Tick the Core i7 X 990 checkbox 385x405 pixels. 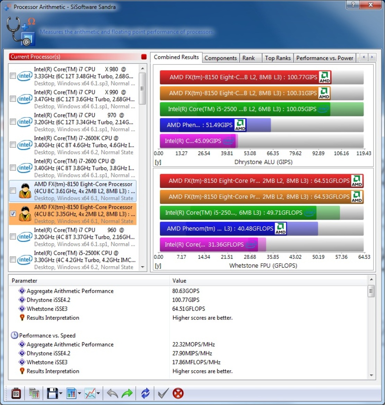coord(13,99)
